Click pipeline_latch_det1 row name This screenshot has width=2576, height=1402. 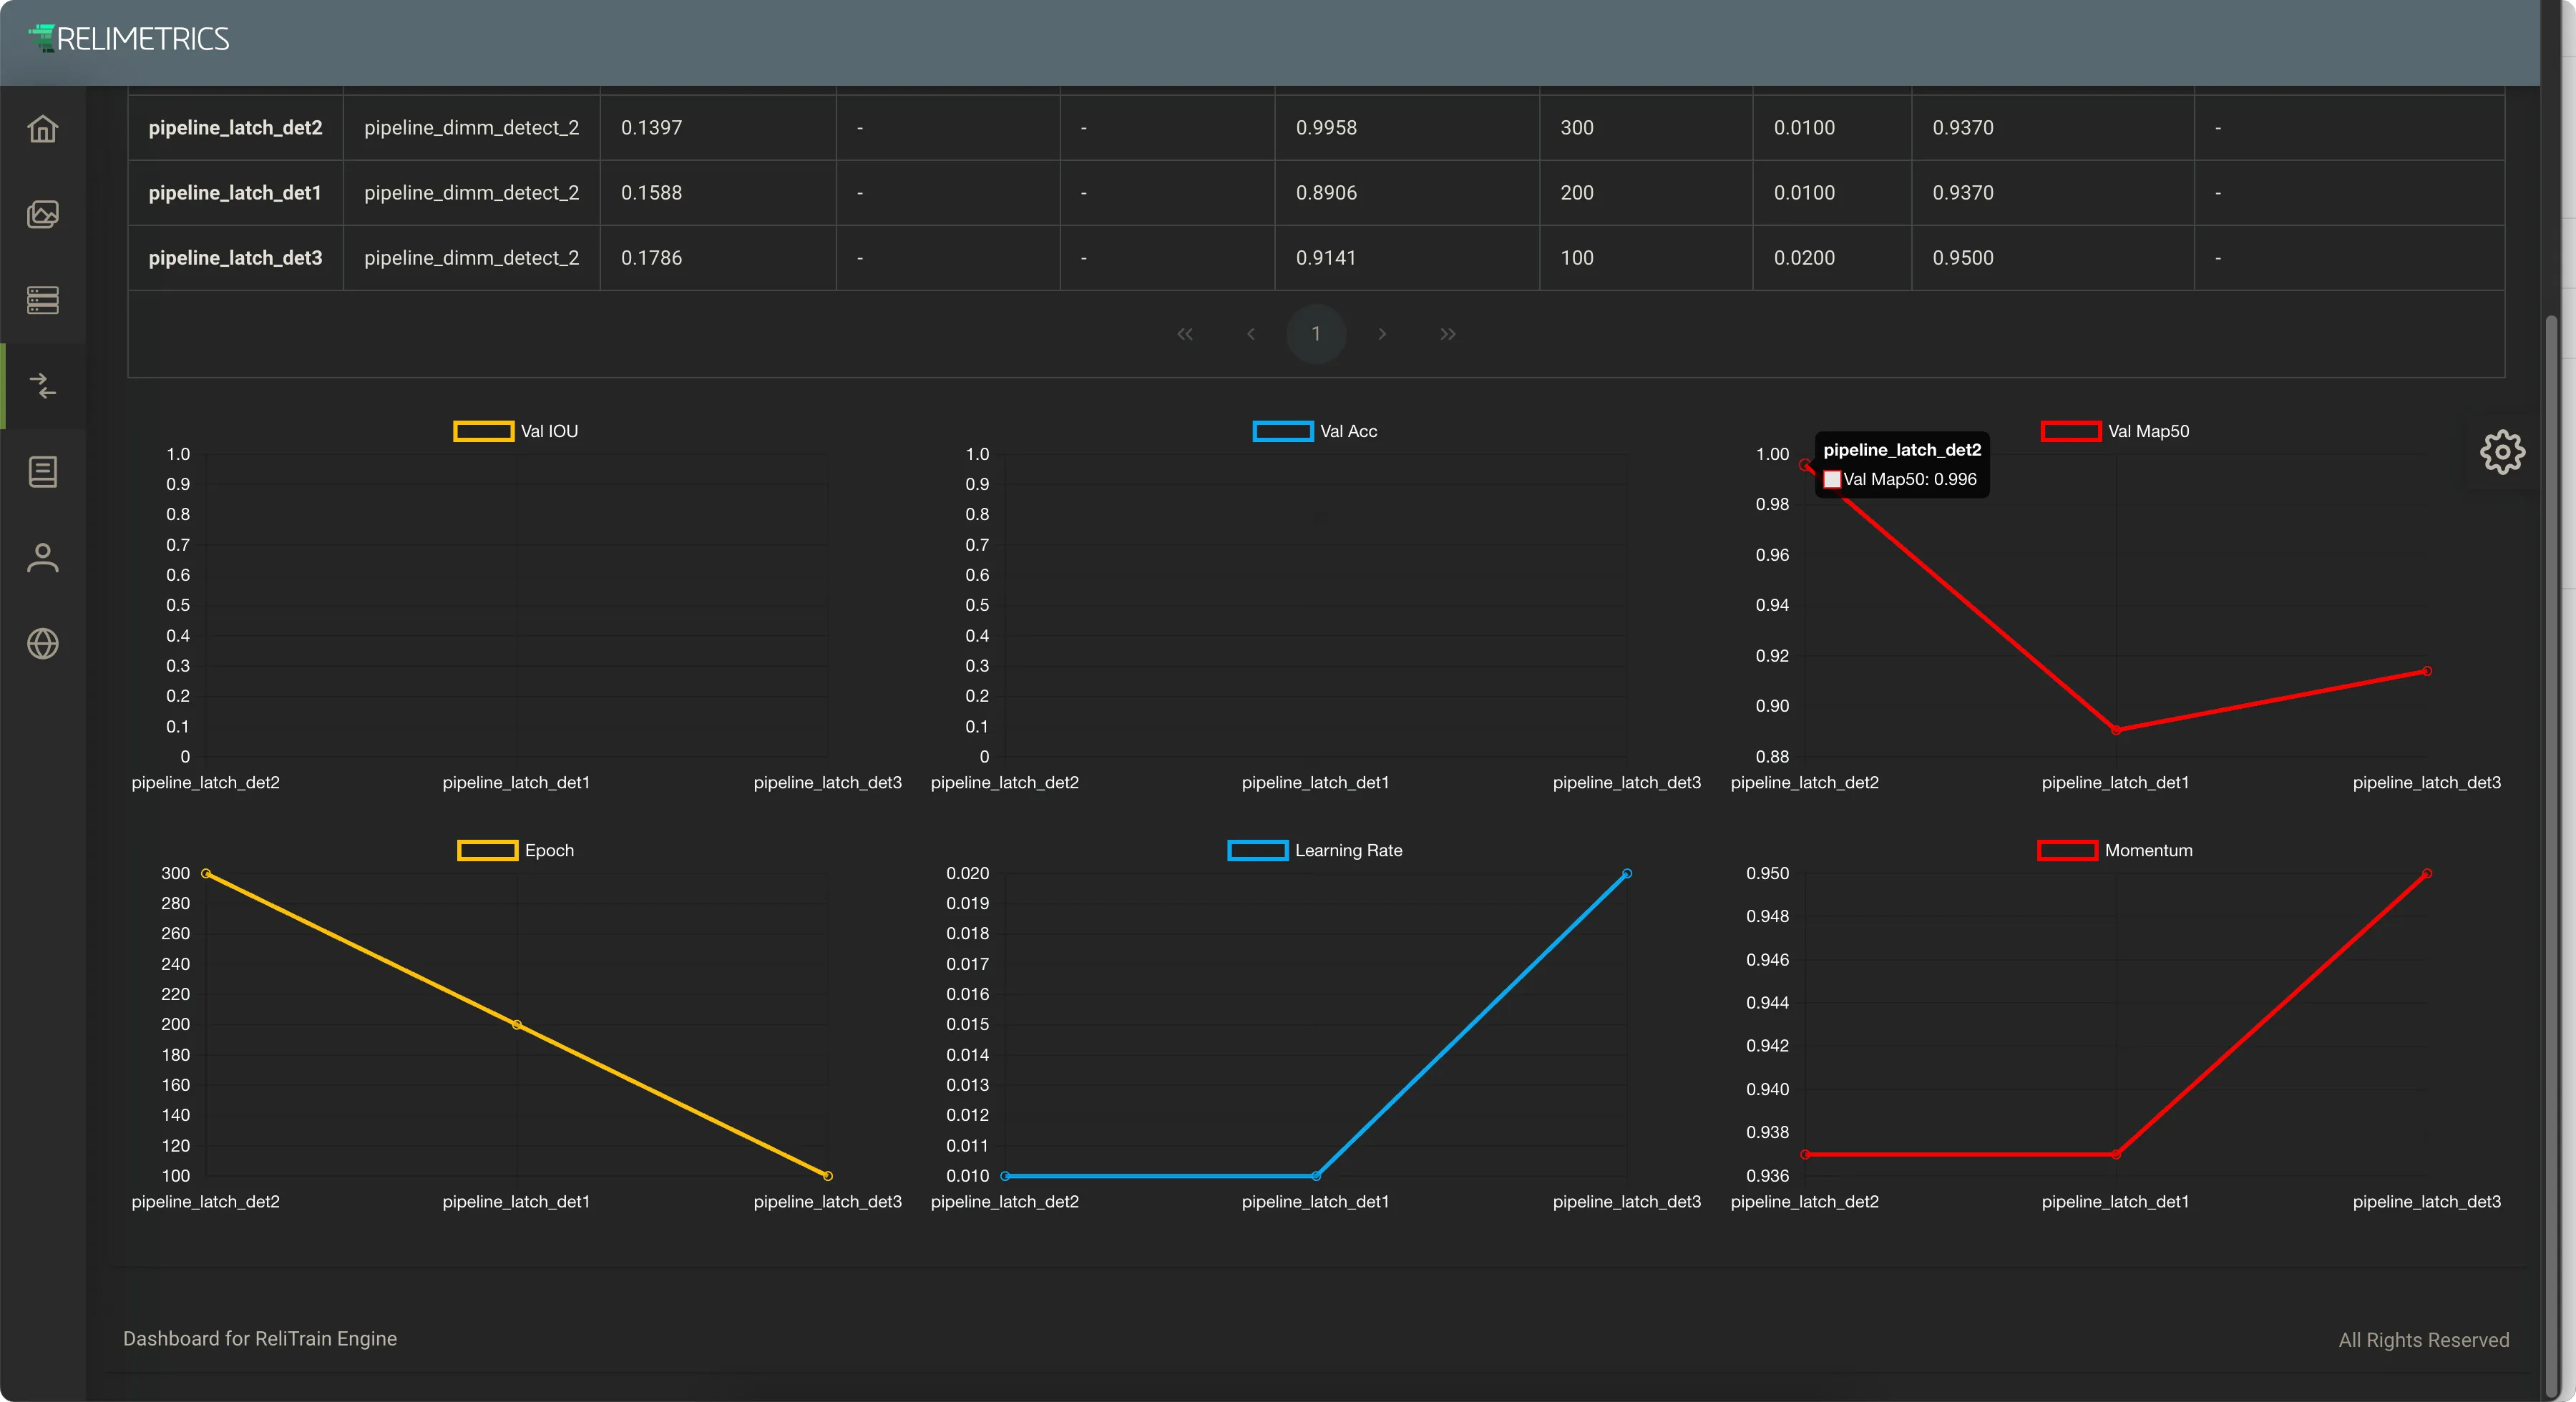[x=235, y=193]
